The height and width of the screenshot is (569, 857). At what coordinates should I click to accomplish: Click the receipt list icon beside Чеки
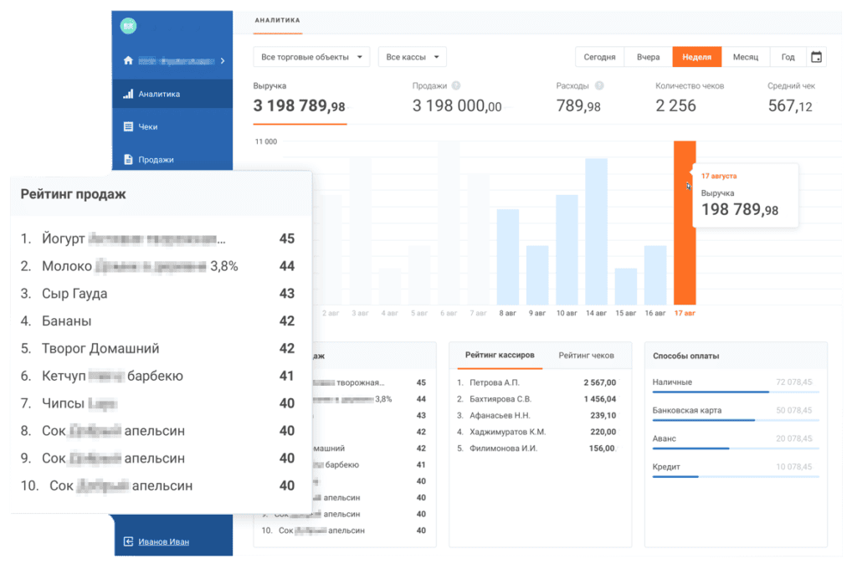128,127
